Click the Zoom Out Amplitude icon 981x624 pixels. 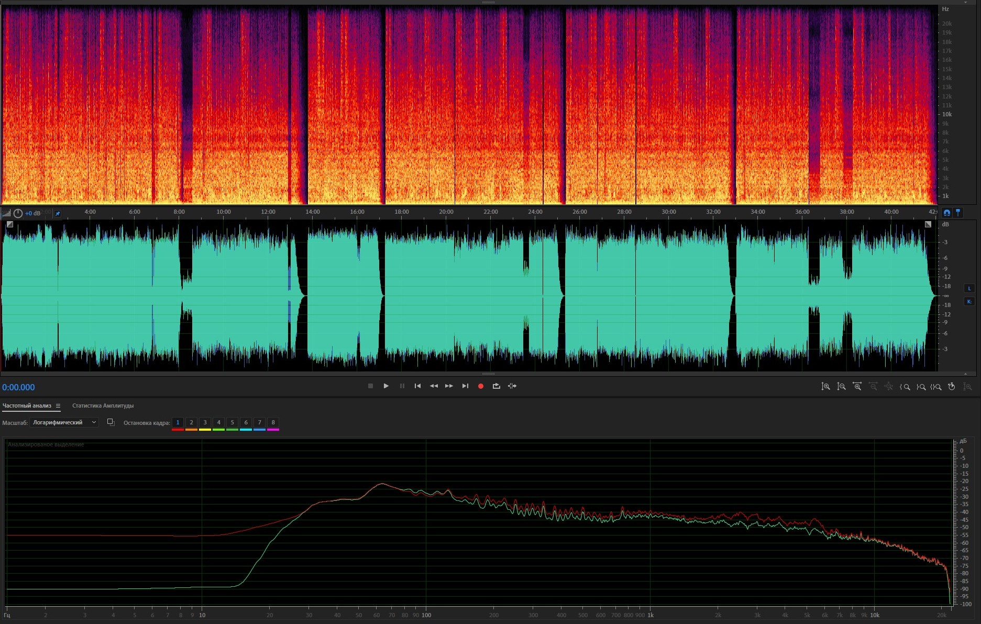point(841,387)
